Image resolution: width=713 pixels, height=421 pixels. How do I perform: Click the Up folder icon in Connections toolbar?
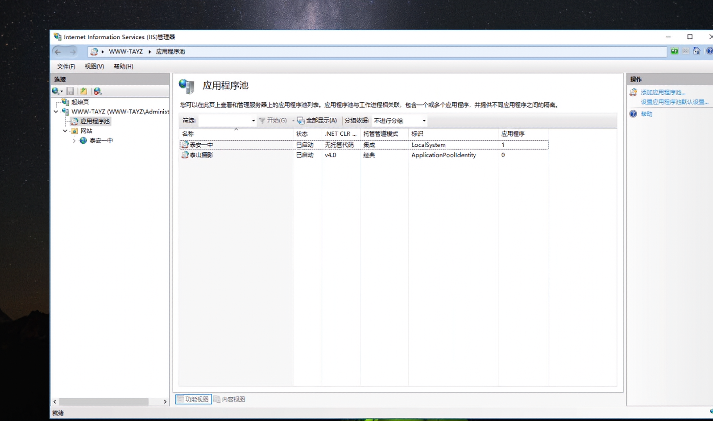click(x=83, y=91)
